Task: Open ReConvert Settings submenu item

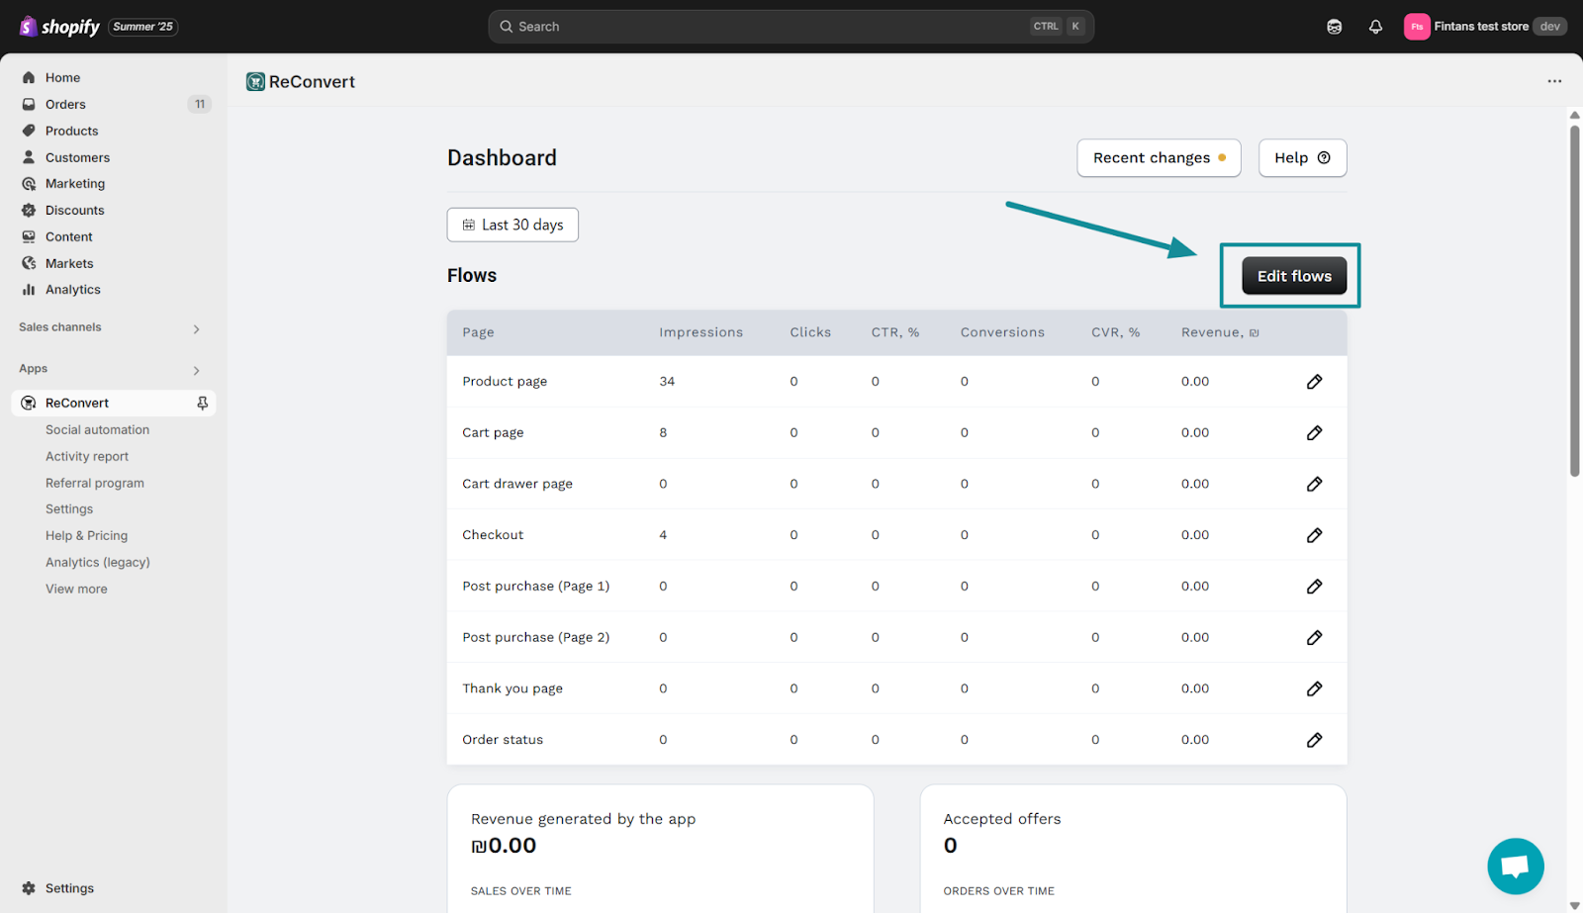Action: 69,508
